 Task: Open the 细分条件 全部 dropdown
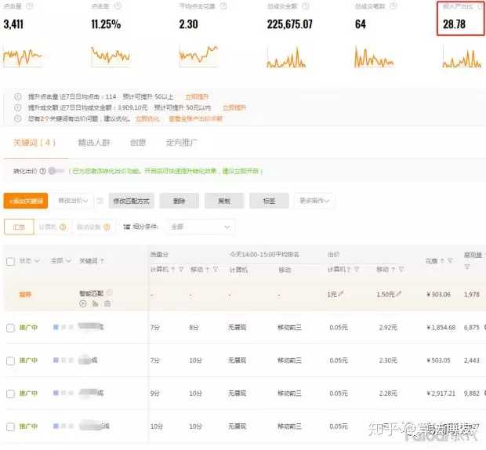pos(201,227)
